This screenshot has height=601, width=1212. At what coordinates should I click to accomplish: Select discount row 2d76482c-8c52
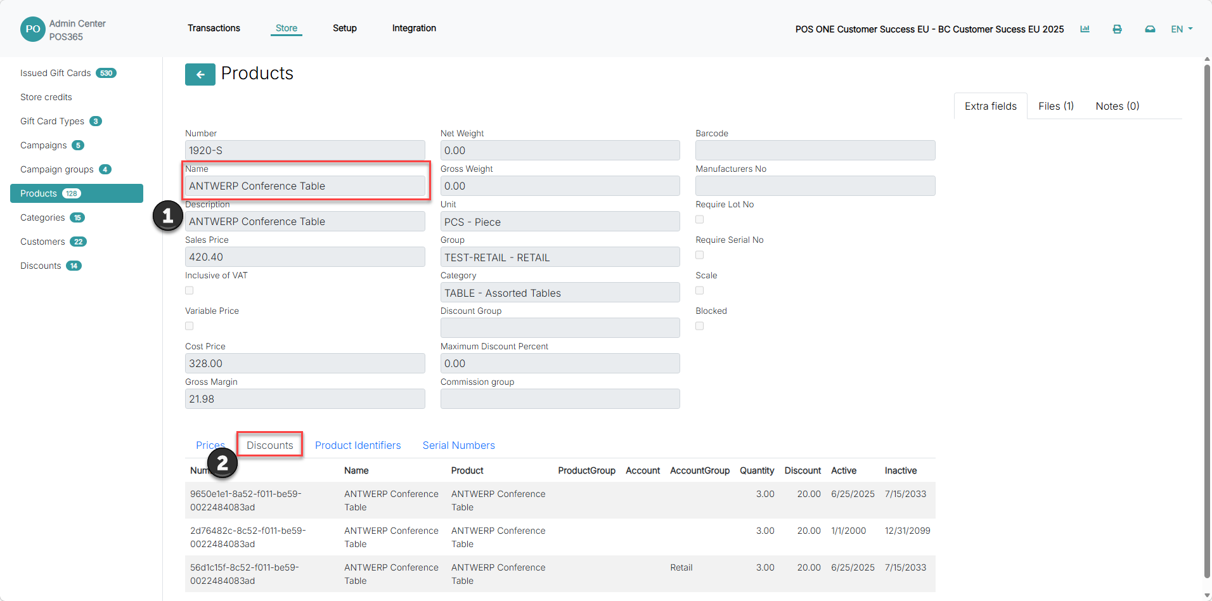[560, 537]
